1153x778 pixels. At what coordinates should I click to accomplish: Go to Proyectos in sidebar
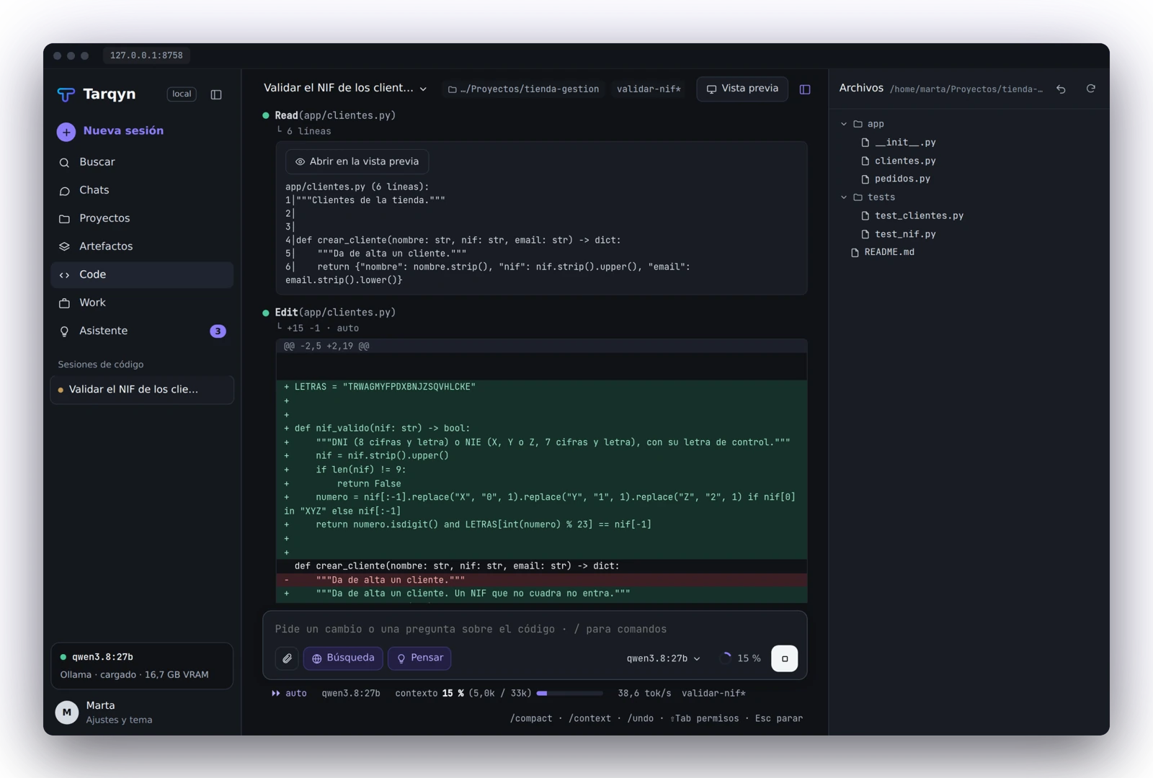142,218
